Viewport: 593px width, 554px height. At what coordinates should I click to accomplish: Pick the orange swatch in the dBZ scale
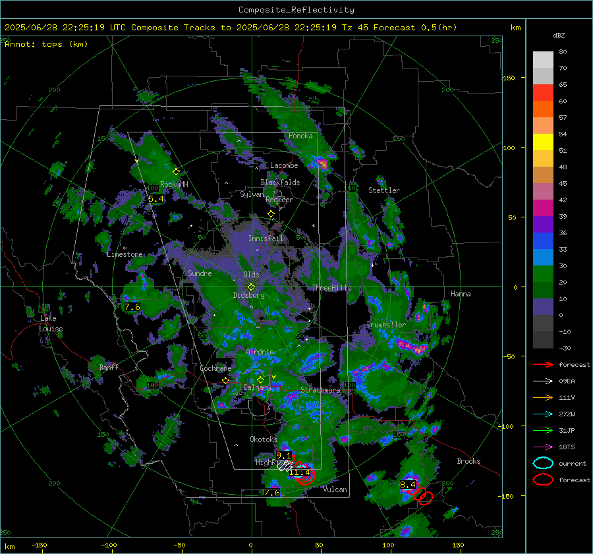point(543,109)
